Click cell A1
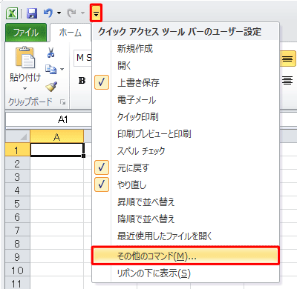Screen dimensions: 297x289 (x=57, y=150)
